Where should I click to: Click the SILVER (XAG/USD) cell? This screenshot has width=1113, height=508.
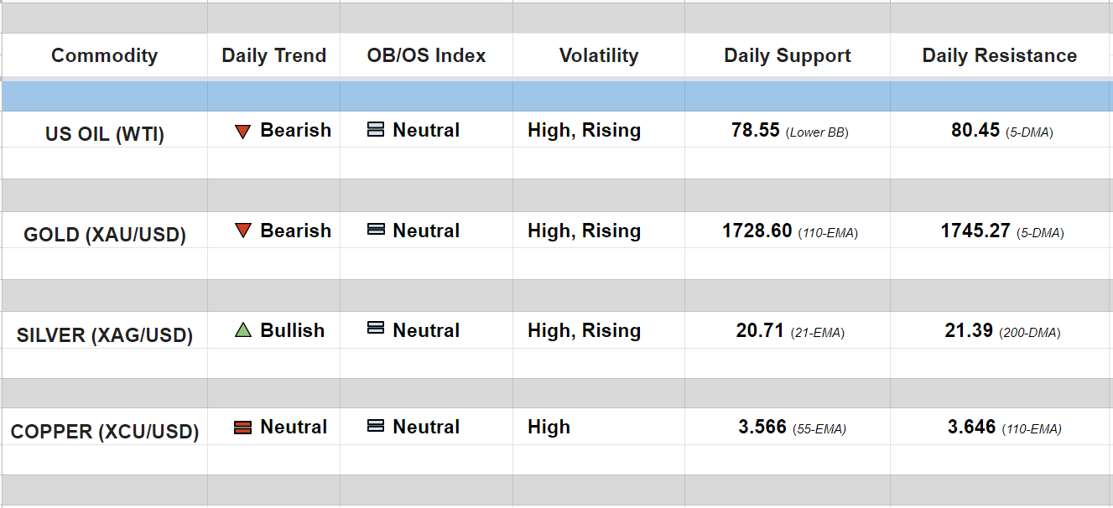coord(104,335)
